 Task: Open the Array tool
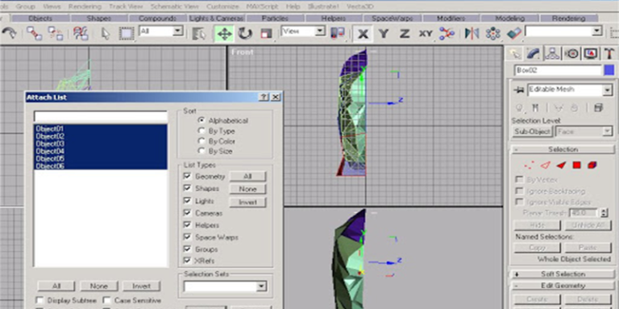493,34
